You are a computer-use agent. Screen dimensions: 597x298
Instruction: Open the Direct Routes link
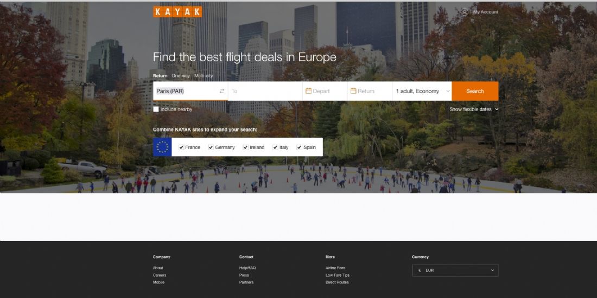[x=337, y=282]
